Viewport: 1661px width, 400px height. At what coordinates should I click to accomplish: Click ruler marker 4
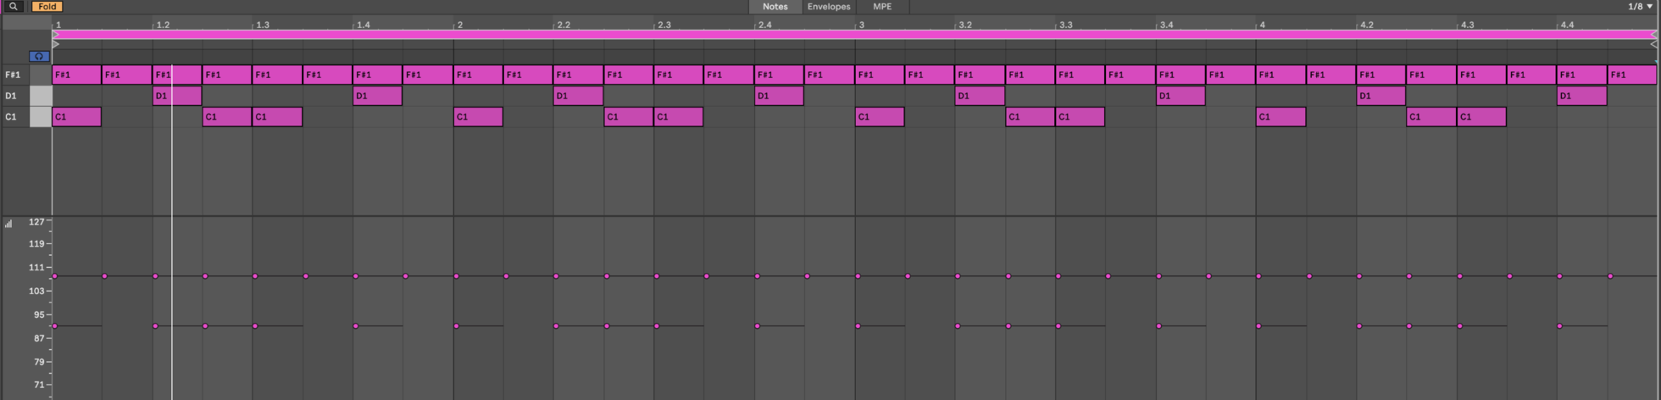pyautogui.click(x=1262, y=25)
